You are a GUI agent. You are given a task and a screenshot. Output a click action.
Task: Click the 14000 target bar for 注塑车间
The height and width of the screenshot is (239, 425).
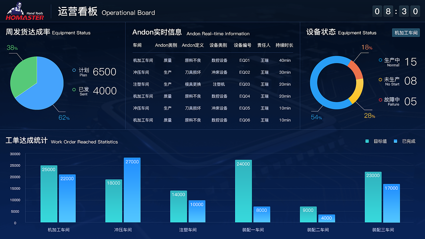click(179, 206)
